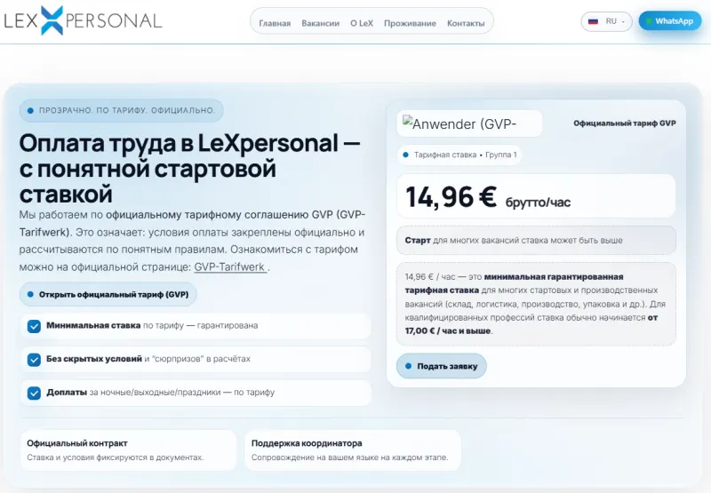Viewport: 711px width, 493px height.
Task: Click the Официальный тариф GVP label
Action: click(625, 123)
